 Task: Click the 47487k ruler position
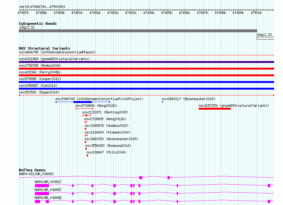click(x=23, y=13)
